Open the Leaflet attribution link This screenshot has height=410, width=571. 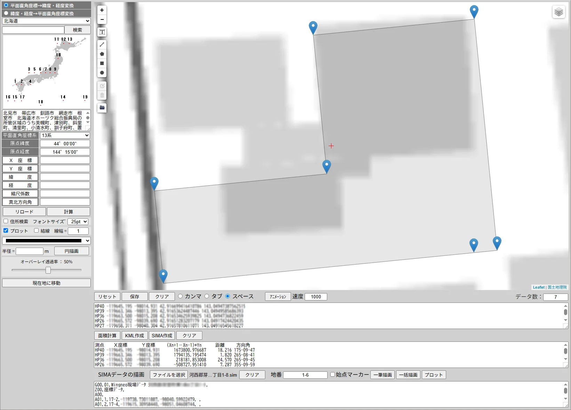pos(539,287)
